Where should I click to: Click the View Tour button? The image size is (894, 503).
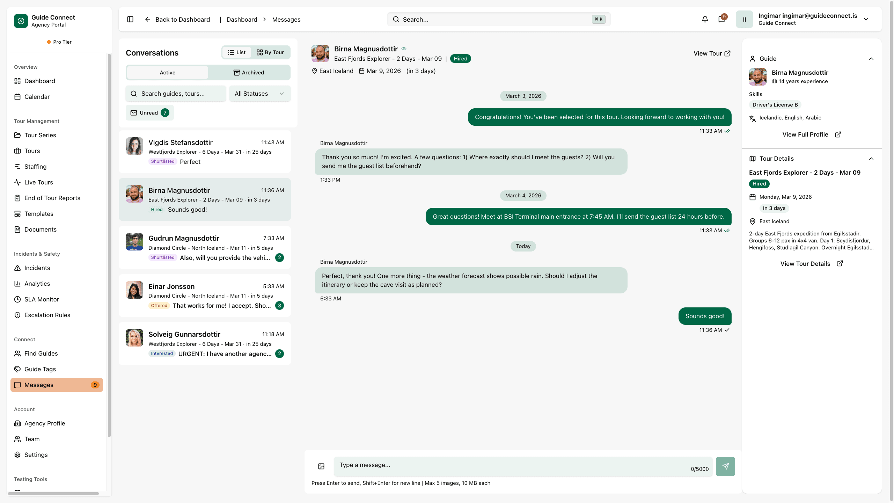pos(712,53)
